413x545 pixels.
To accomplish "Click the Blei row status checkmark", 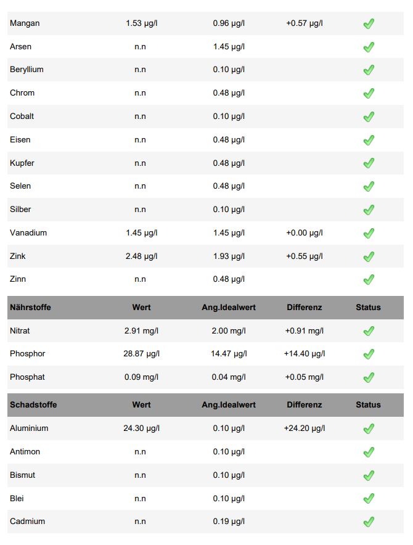I will tap(369, 498).
